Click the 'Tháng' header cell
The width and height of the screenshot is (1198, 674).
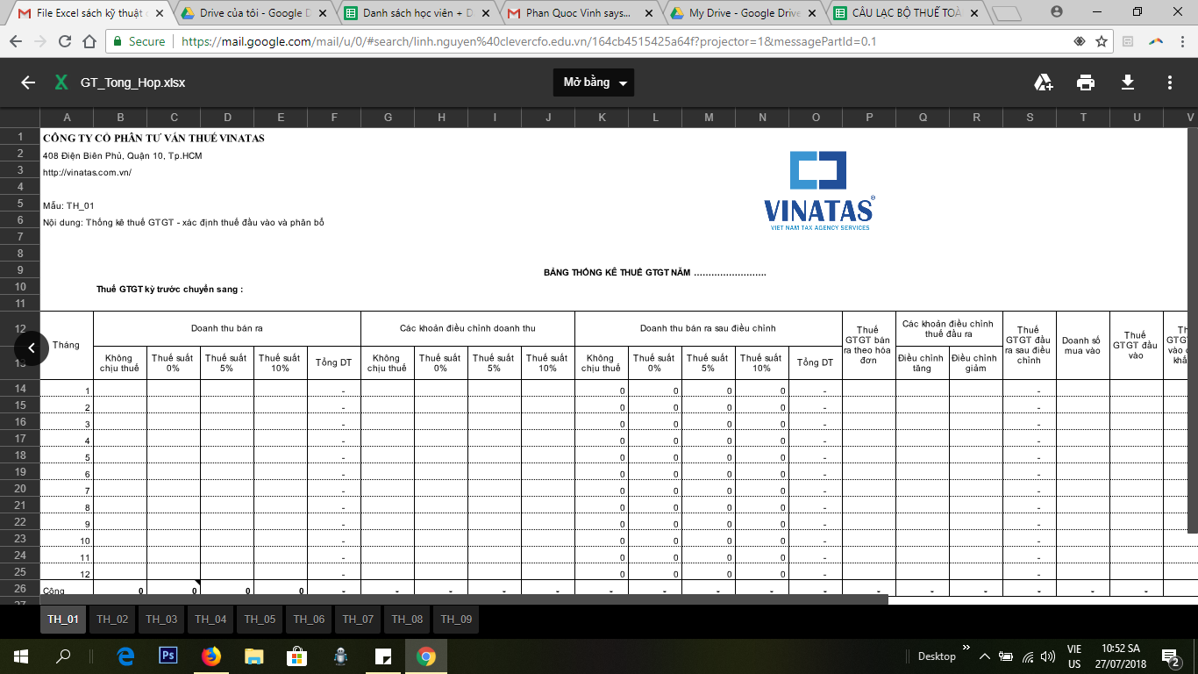tap(66, 345)
